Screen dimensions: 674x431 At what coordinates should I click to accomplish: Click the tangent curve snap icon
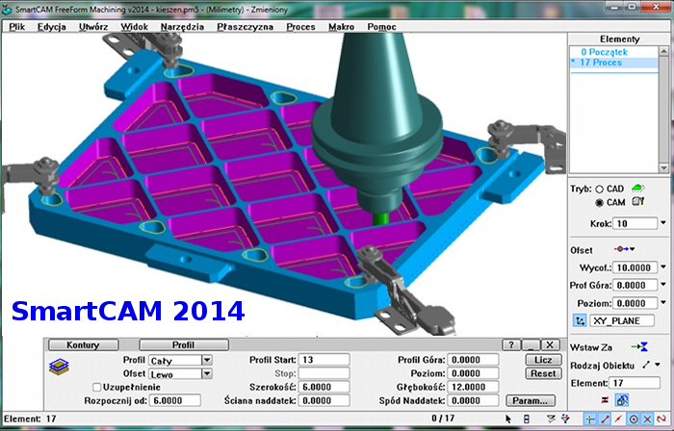(x=661, y=418)
